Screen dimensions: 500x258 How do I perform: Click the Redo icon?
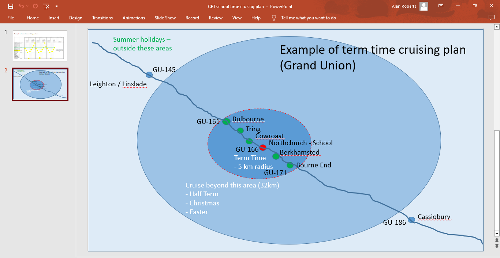pos(35,6)
